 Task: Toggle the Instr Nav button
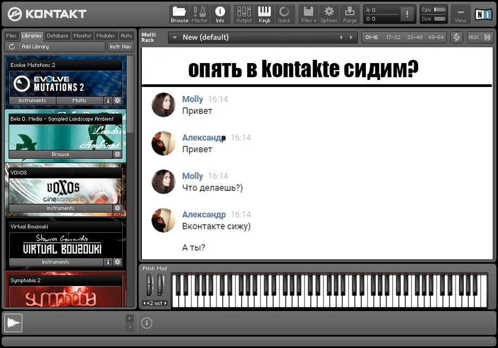(120, 47)
